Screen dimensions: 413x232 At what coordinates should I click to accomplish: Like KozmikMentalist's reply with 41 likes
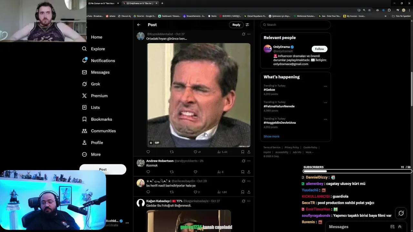coord(197,152)
